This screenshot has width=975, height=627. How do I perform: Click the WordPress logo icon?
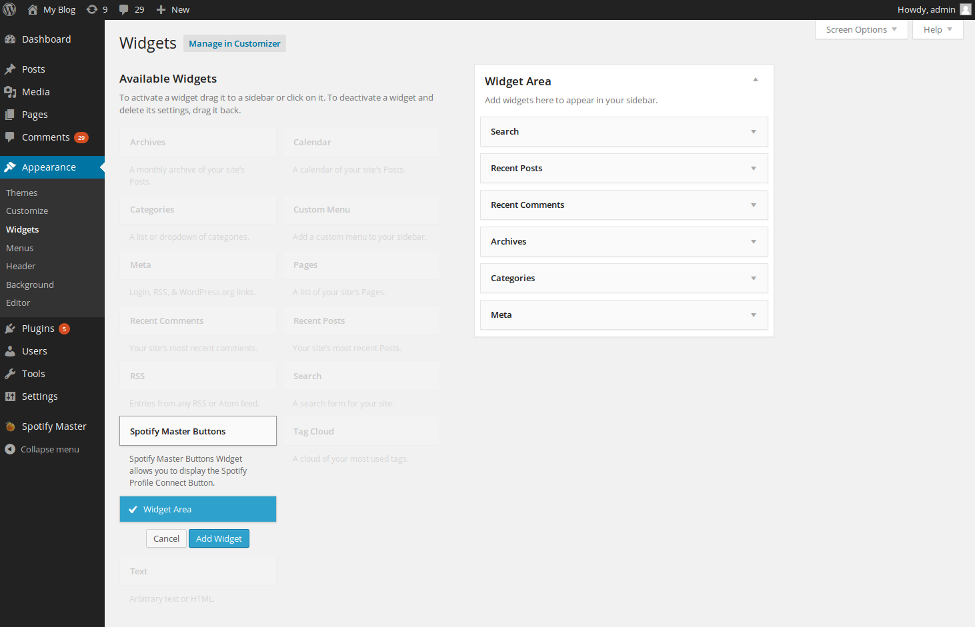click(x=10, y=9)
